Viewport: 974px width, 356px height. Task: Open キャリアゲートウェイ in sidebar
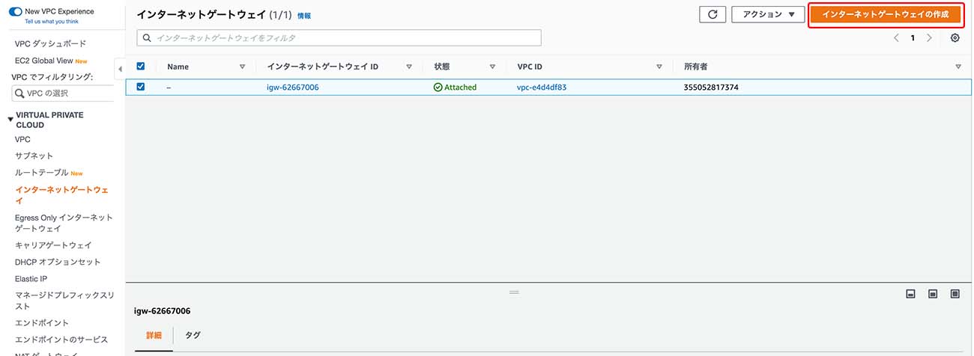(x=53, y=245)
